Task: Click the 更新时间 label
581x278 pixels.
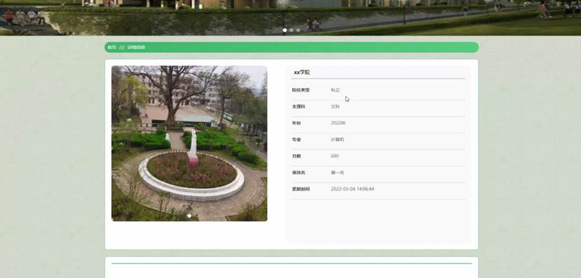Action: [x=301, y=189]
